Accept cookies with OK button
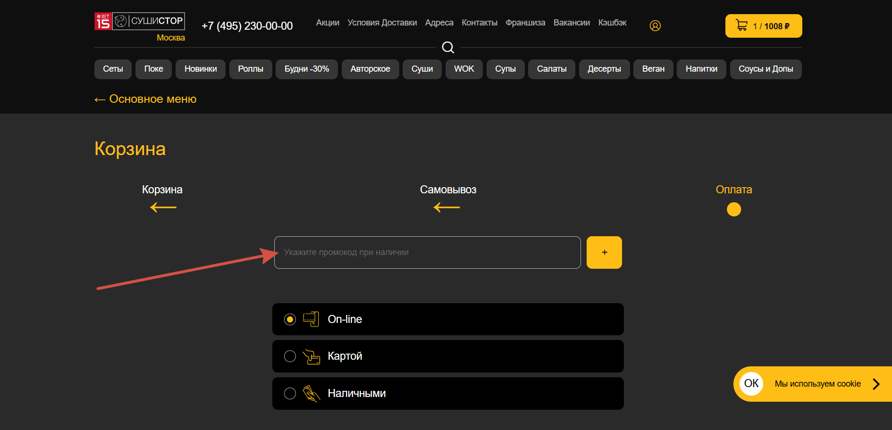The image size is (892, 430). pos(751,383)
